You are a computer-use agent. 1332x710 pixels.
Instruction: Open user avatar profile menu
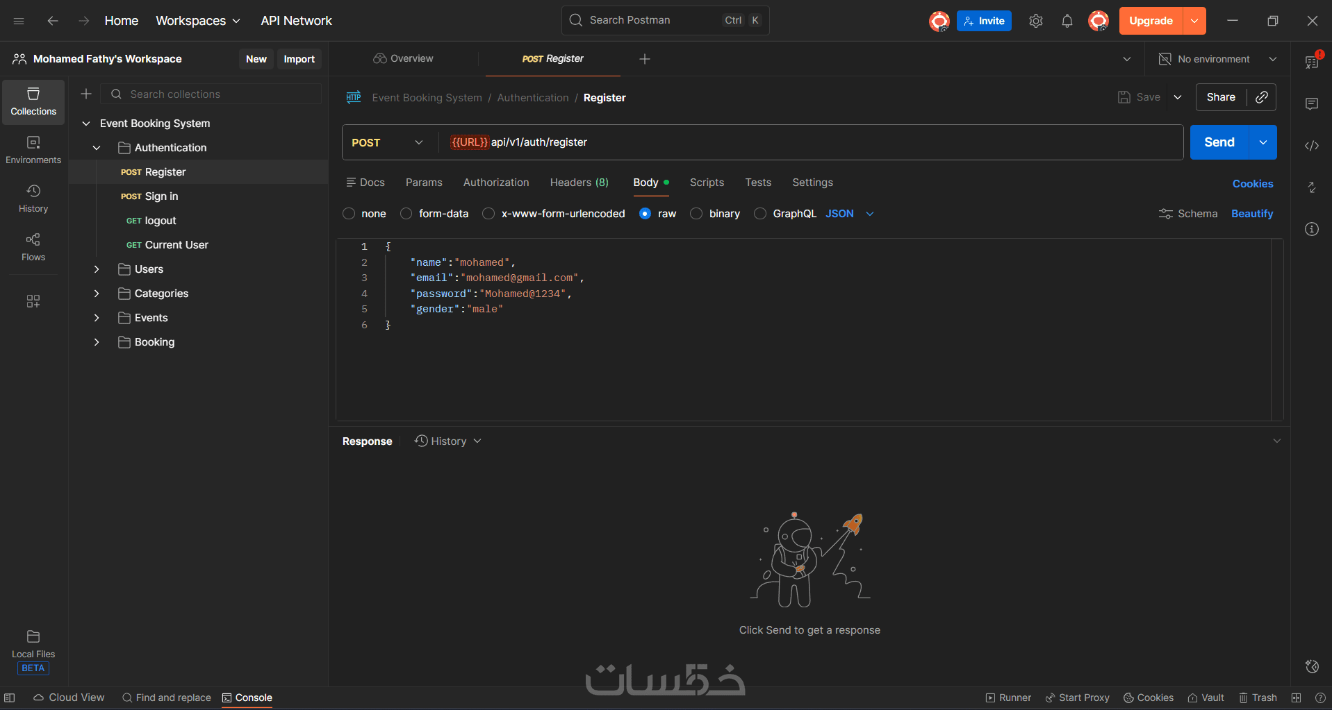coord(1099,21)
